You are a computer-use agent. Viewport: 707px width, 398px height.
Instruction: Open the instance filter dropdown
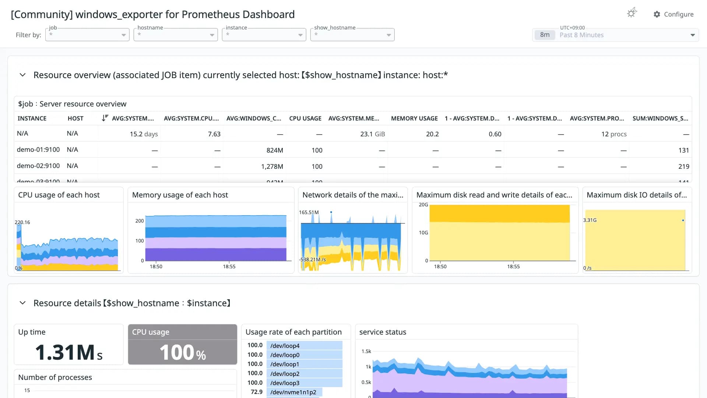tap(264, 35)
